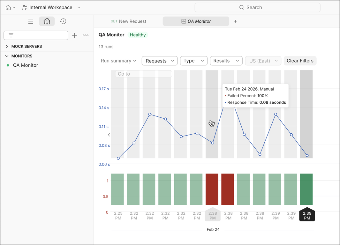
Task: Select the green QA Monitor status dot
Action: point(8,65)
